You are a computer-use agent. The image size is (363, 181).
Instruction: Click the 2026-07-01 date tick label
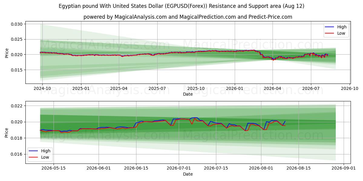pyautogui.click(x=178, y=168)
